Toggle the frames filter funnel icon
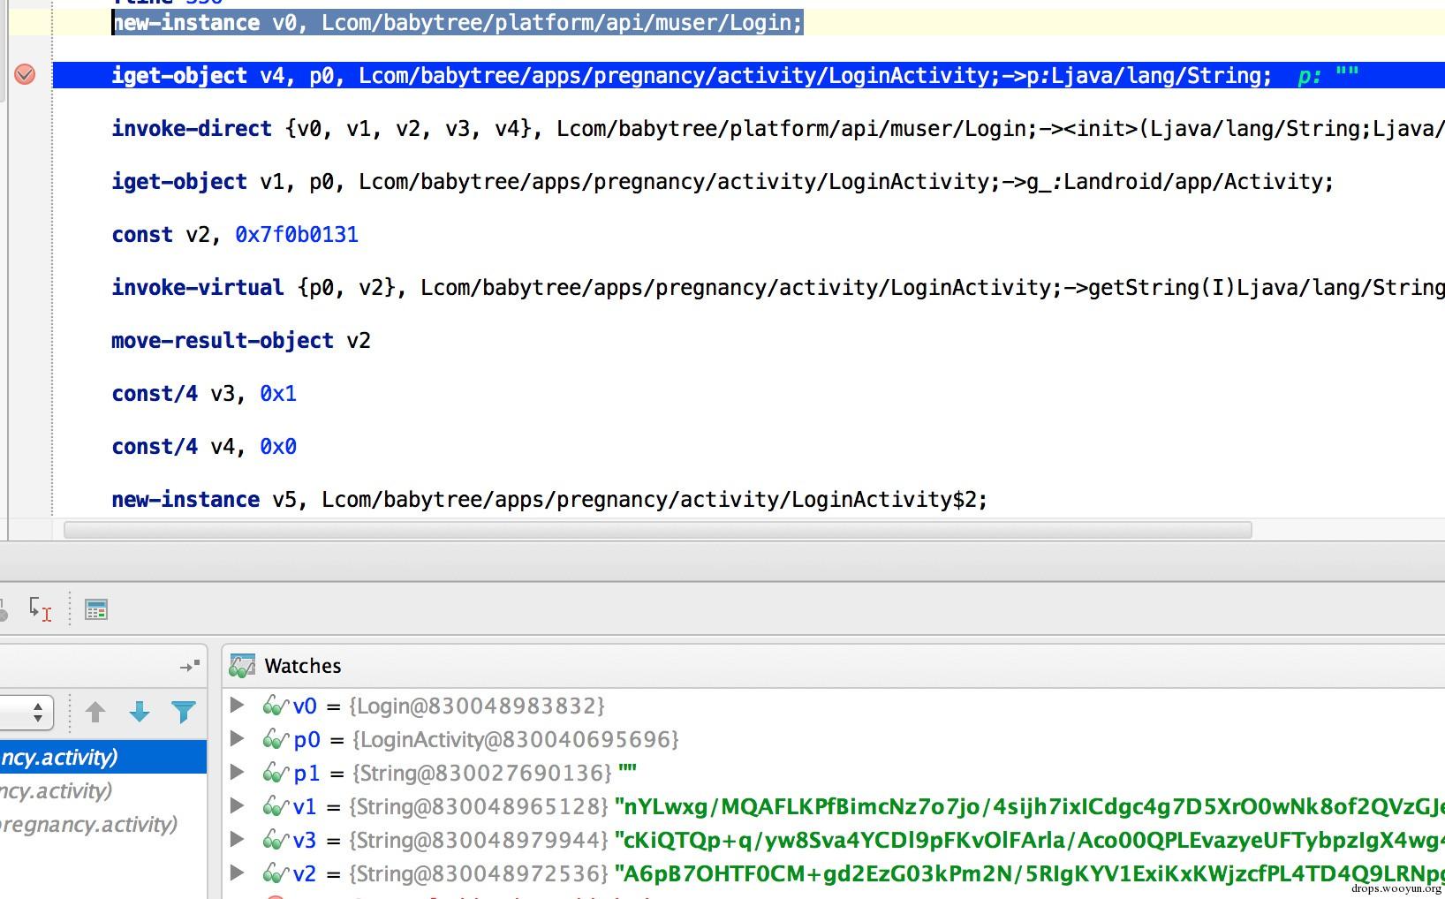 pos(184,712)
